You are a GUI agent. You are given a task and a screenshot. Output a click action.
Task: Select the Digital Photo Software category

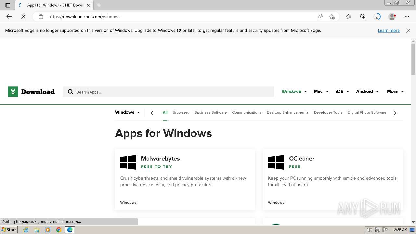[x=367, y=112]
